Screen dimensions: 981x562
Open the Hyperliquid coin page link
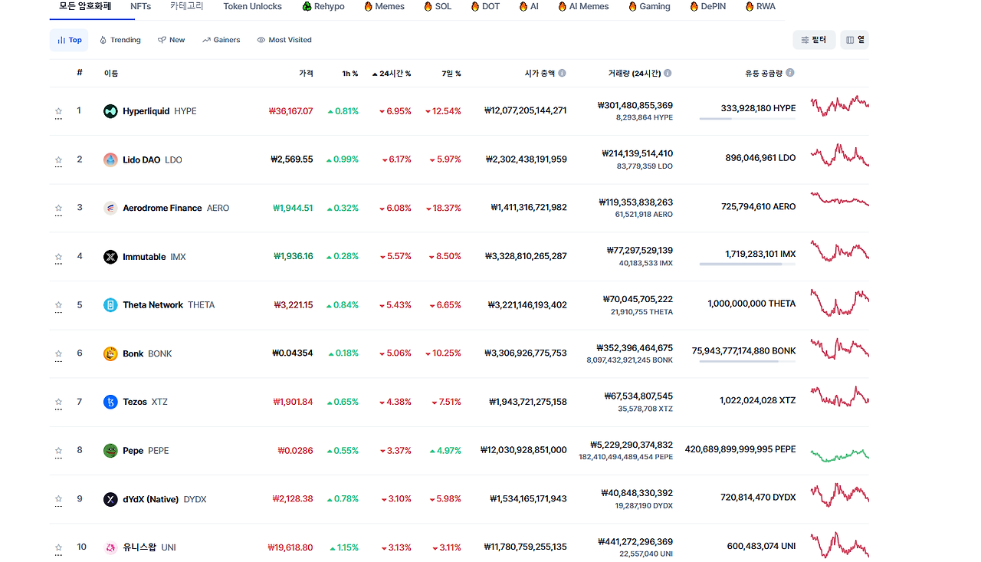159,111
